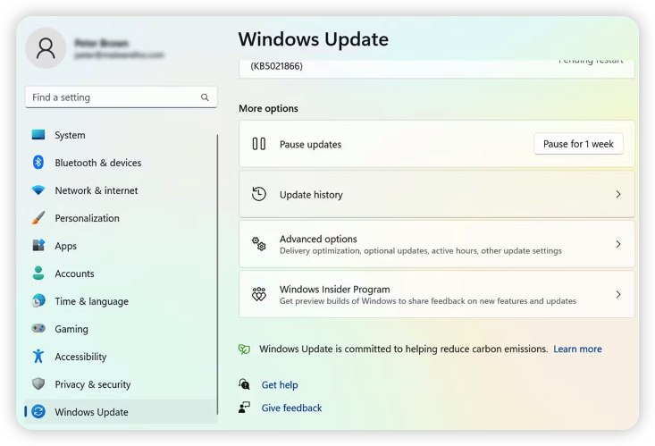Open the Get help link

click(x=280, y=384)
